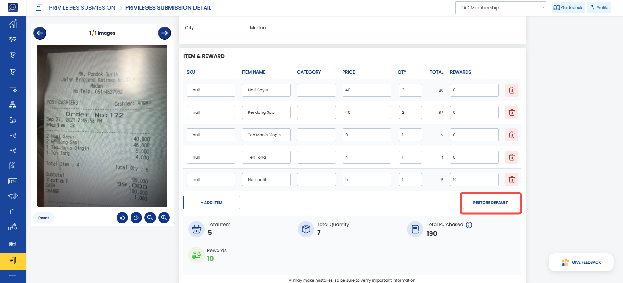Open the list settings sidebar icon

pos(13,89)
